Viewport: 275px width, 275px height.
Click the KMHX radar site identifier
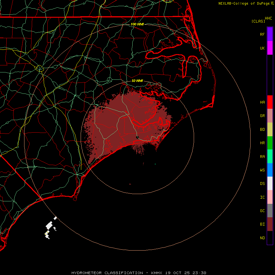coord(157,273)
